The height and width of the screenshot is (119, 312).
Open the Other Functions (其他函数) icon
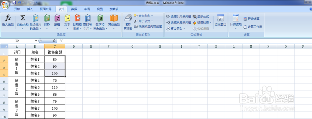coord(114,18)
